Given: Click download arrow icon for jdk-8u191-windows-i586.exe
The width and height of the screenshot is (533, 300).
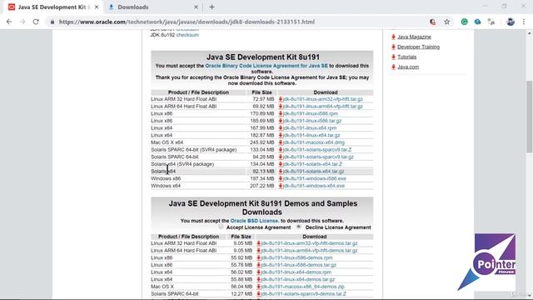Looking at the screenshot, I should click(281, 178).
